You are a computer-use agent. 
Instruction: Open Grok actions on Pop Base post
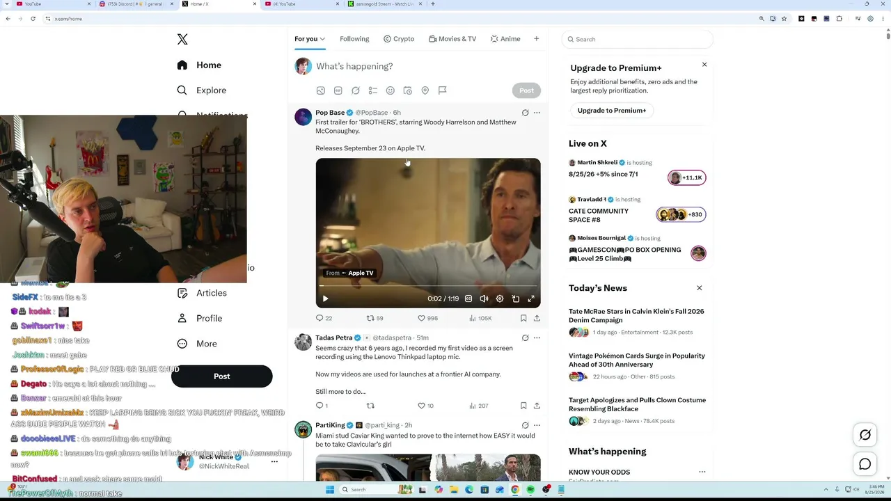[525, 113]
